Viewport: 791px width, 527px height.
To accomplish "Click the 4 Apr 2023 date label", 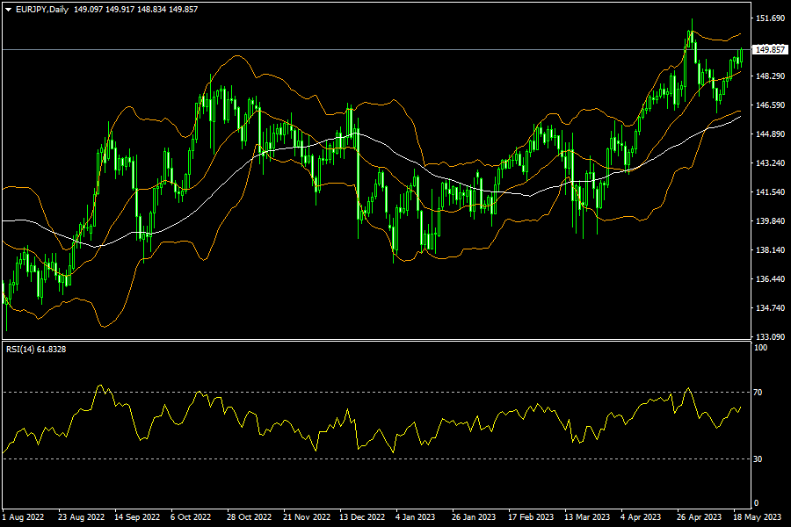I will pyautogui.click(x=641, y=517).
